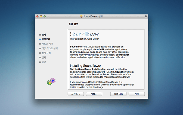
Task: Click the /Applications/Soundflower path text
Action: (x=117, y=77)
